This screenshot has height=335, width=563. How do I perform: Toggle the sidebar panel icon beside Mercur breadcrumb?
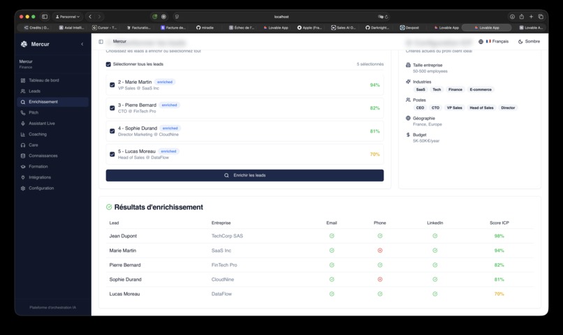coord(101,42)
